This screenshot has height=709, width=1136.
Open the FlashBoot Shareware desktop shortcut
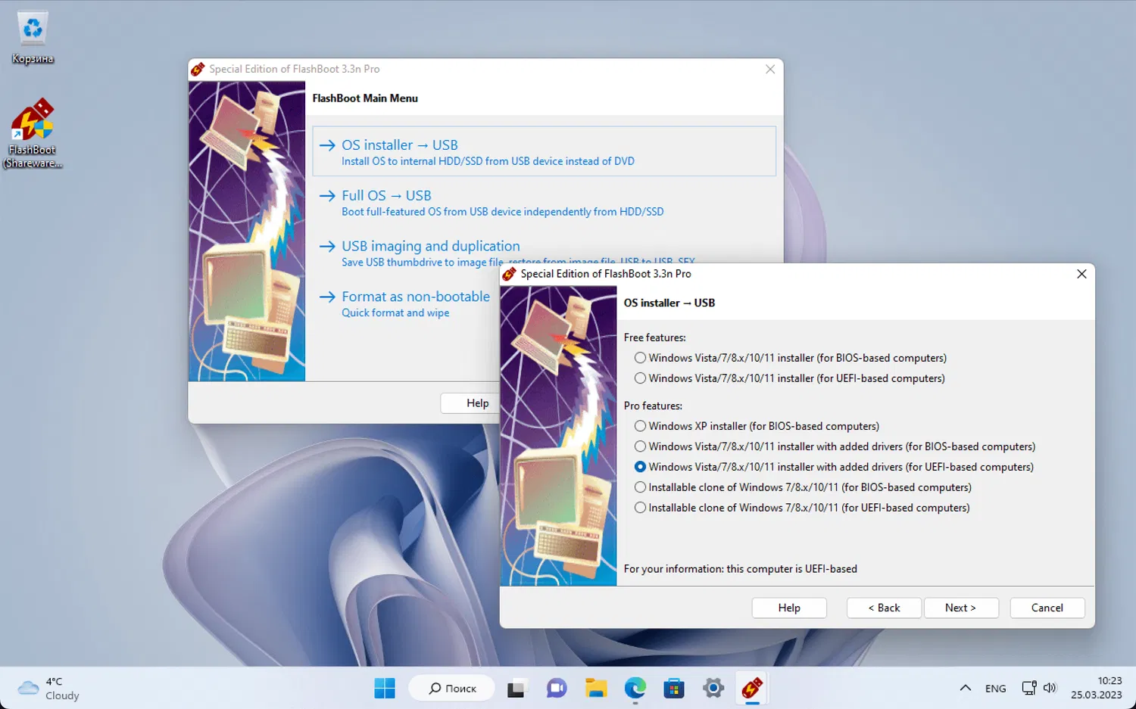33,133
